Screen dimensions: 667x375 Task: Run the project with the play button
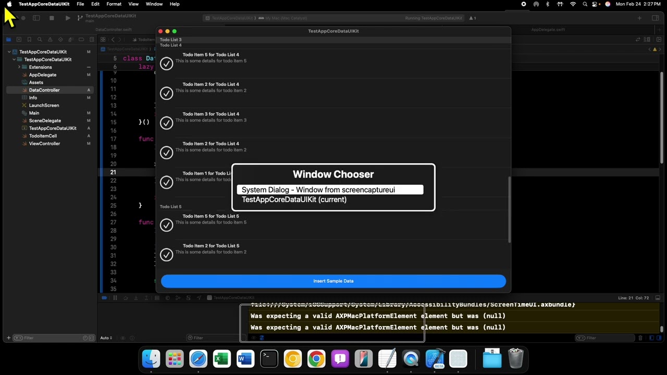coord(68,18)
